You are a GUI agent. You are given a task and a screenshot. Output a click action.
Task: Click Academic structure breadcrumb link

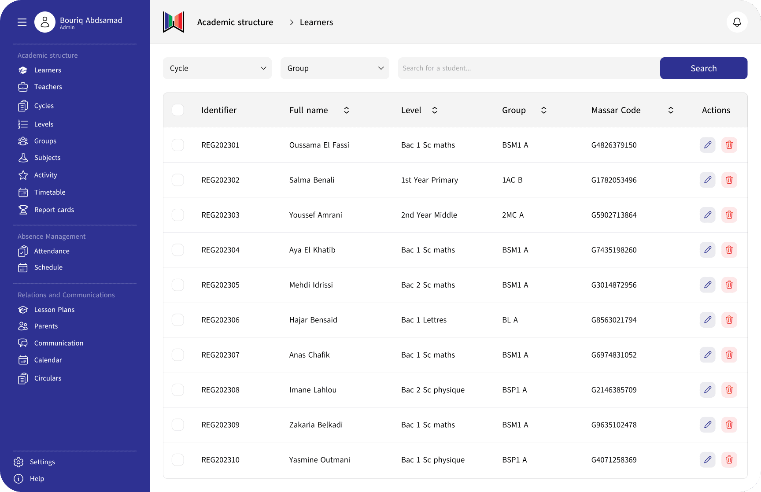click(235, 22)
